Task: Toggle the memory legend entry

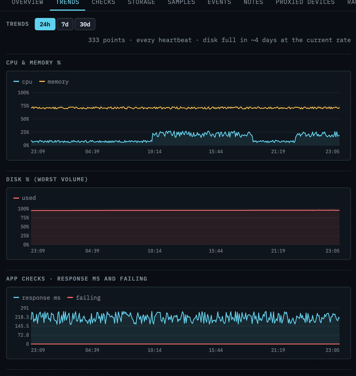Action: 54,82
